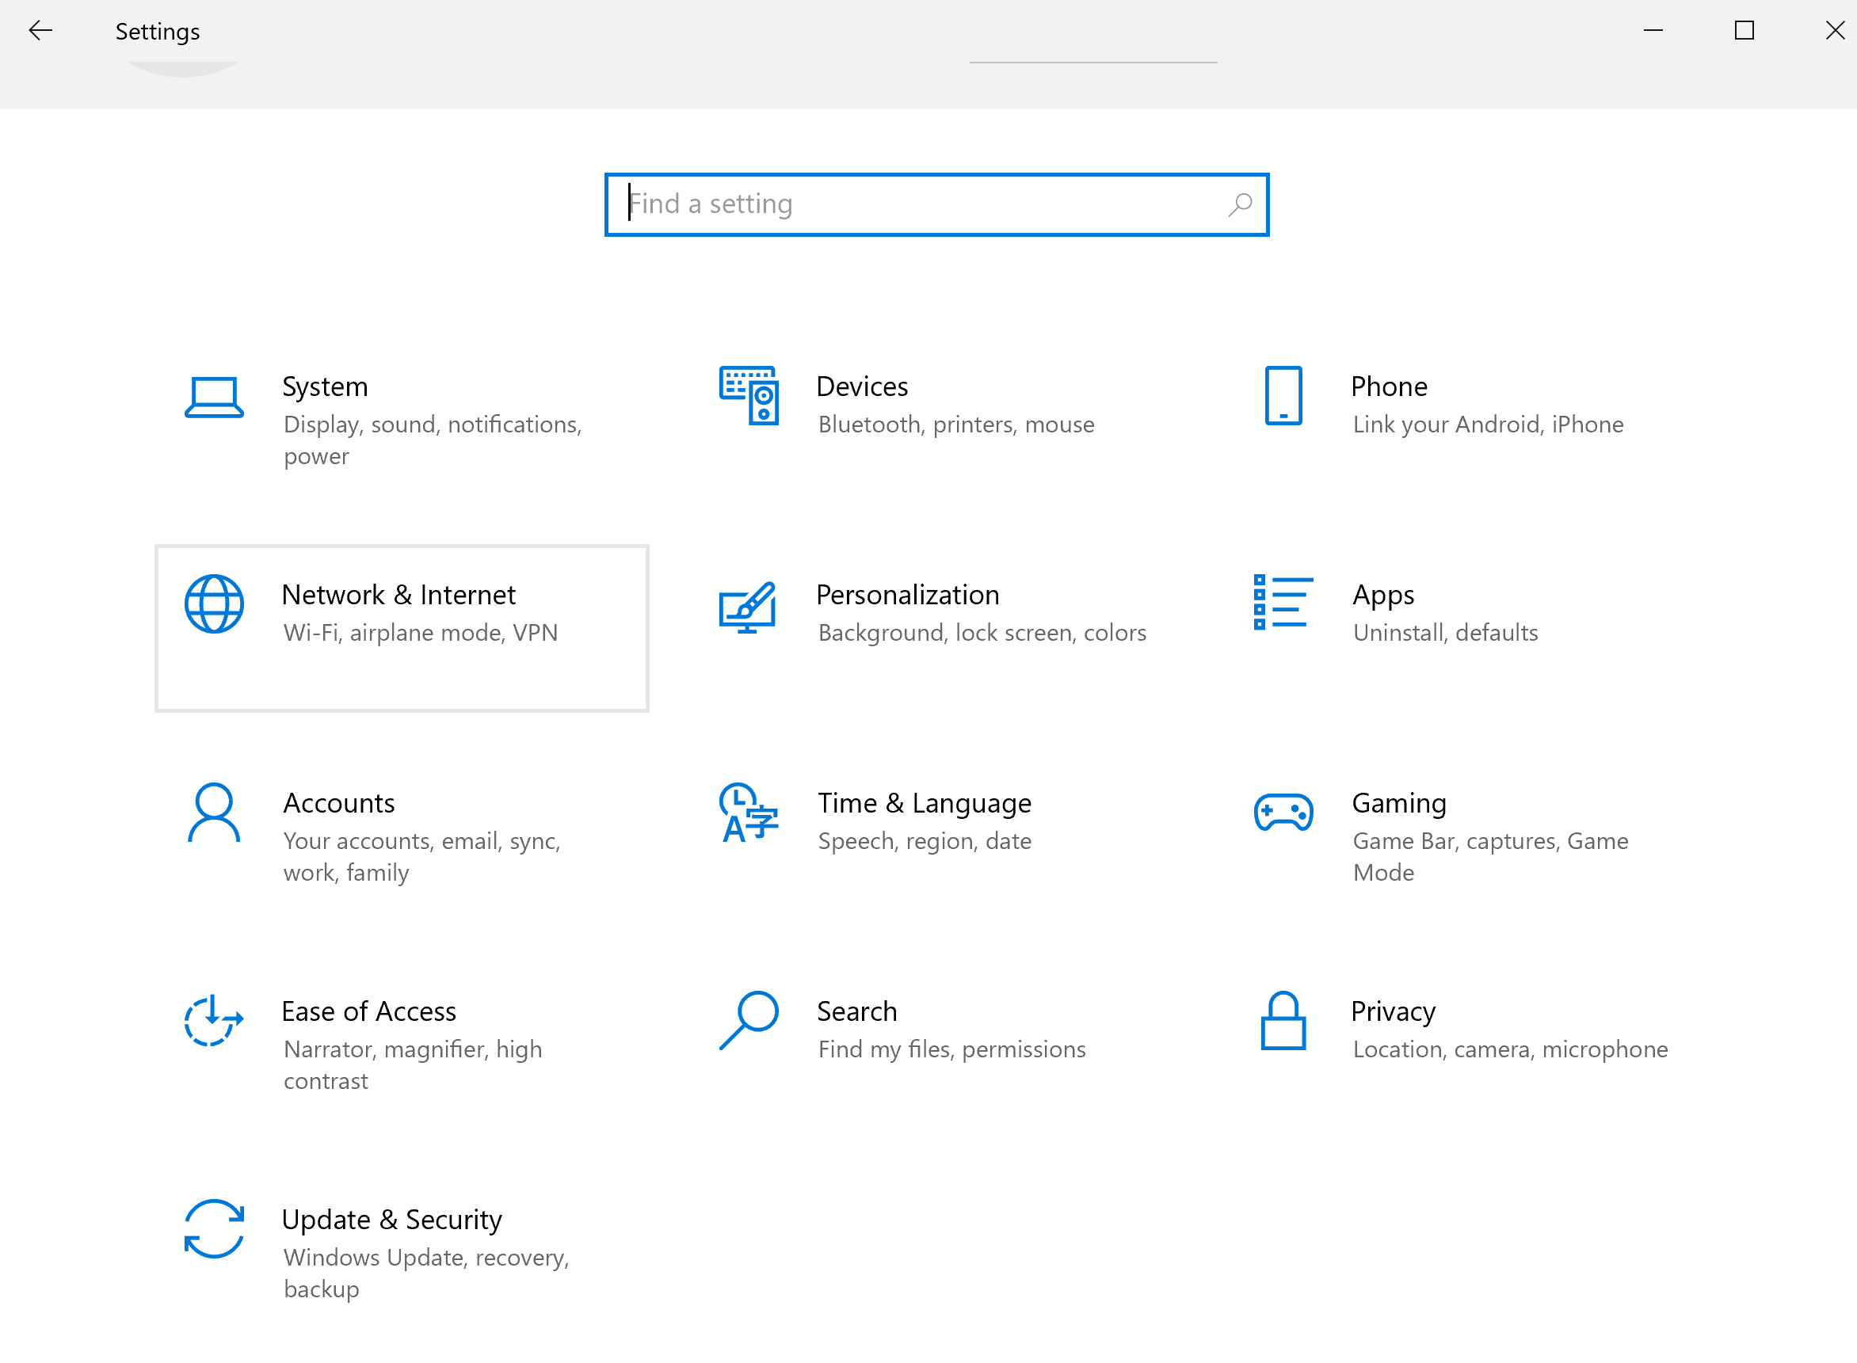
Task: Select the Gaming category heading
Action: tap(1399, 803)
